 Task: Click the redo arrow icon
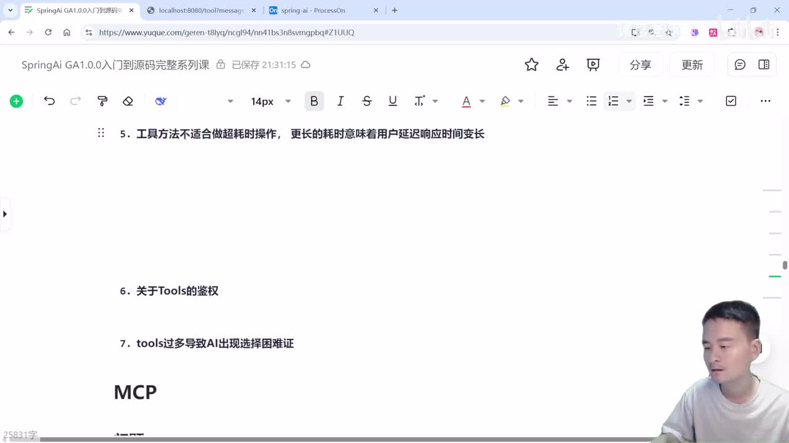(76, 101)
